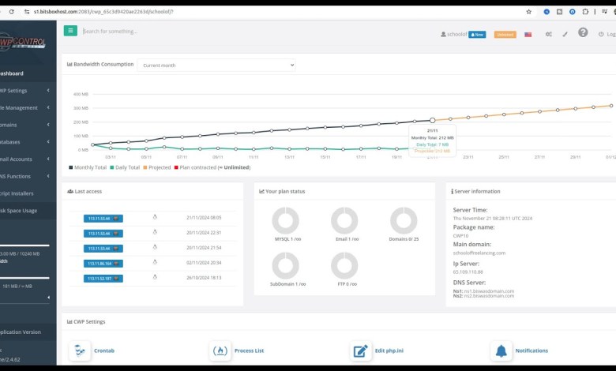This screenshot has height=371, width=616.
Task: Click the green hamburger menu toggle
Action: (70, 31)
